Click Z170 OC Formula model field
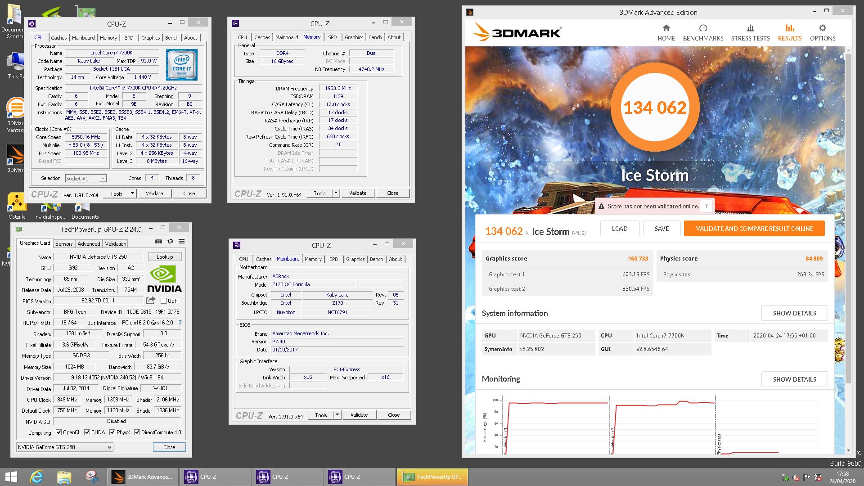The height and width of the screenshot is (486, 864). [x=313, y=284]
